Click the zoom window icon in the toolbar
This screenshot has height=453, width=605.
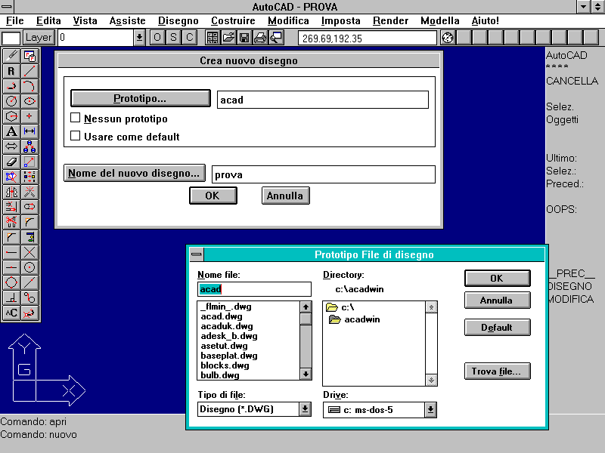coord(276,38)
